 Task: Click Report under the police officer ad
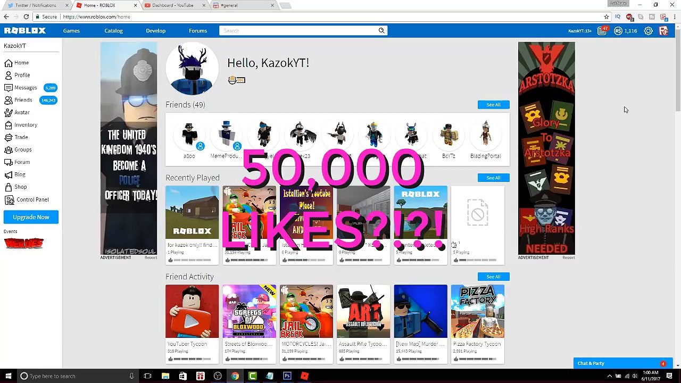point(151,258)
